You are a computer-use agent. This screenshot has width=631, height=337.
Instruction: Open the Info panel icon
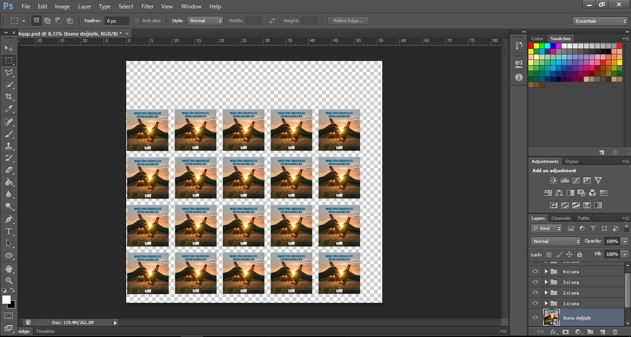pyautogui.click(x=519, y=78)
